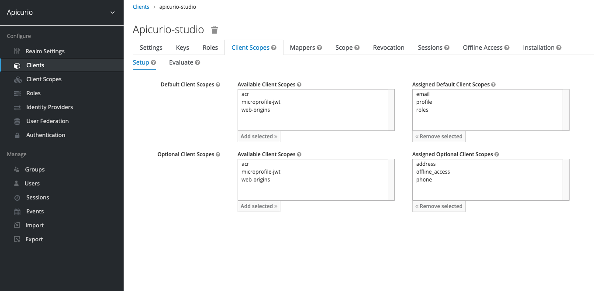Go to the Revocation tab
594x291 pixels.
click(x=389, y=48)
